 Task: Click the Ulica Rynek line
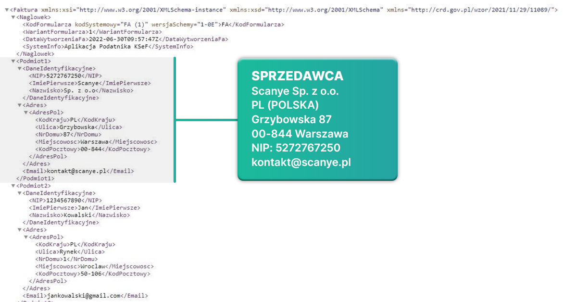point(70,252)
